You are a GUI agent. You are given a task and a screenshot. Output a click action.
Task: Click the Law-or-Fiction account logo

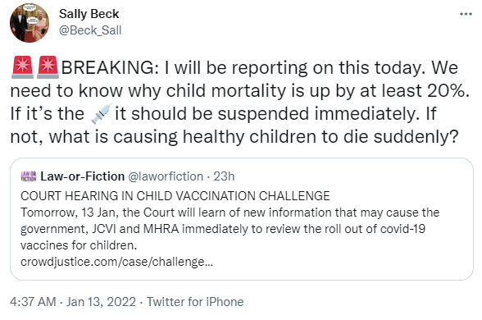29,176
